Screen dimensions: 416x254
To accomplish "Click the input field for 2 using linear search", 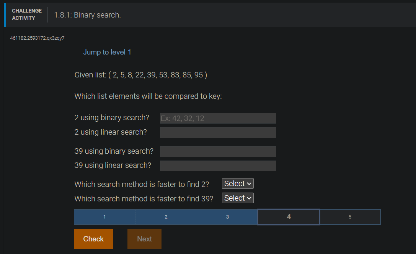I will click(218, 132).
